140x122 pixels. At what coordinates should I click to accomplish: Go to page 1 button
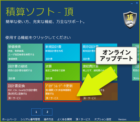coord(36,112)
